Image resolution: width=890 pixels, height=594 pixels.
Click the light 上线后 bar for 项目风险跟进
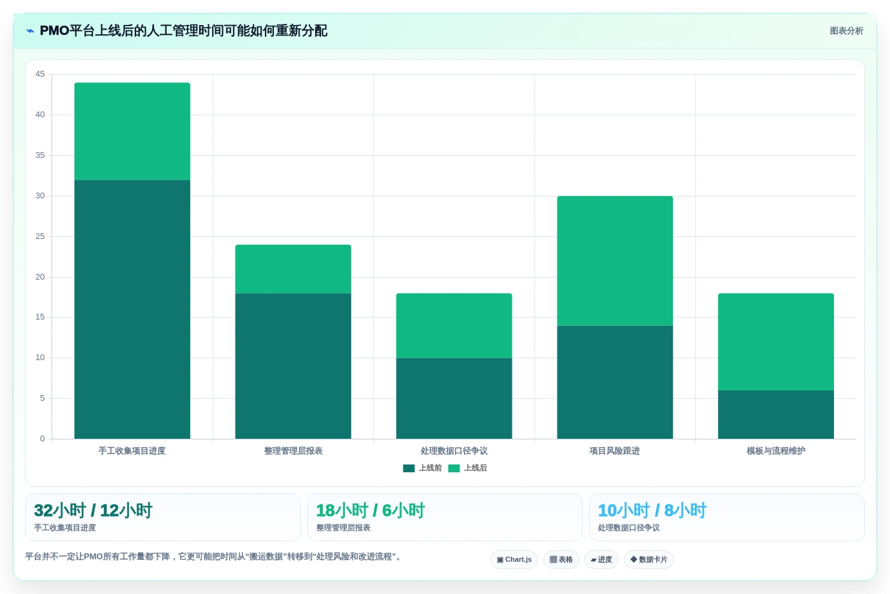(615, 261)
